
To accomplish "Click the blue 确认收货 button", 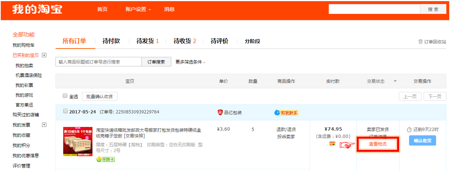I will click(422, 140).
